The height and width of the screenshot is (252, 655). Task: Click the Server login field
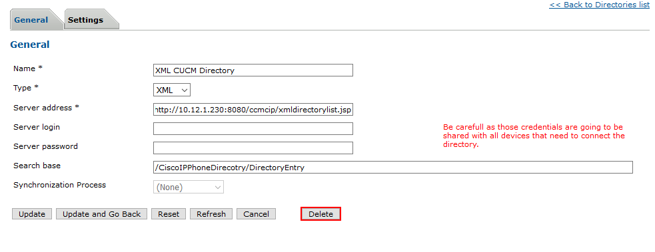pos(253,129)
